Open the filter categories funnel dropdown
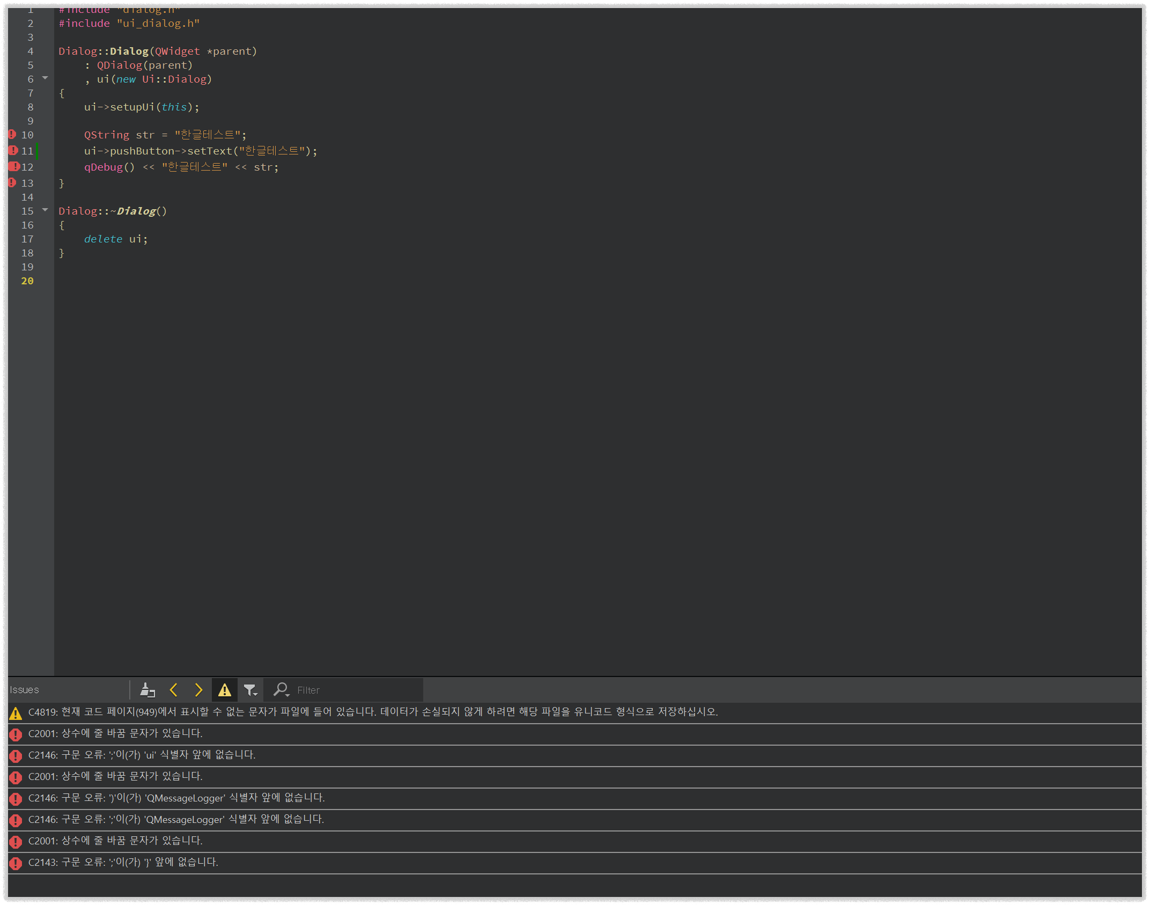1150x905 pixels. coord(250,690)
